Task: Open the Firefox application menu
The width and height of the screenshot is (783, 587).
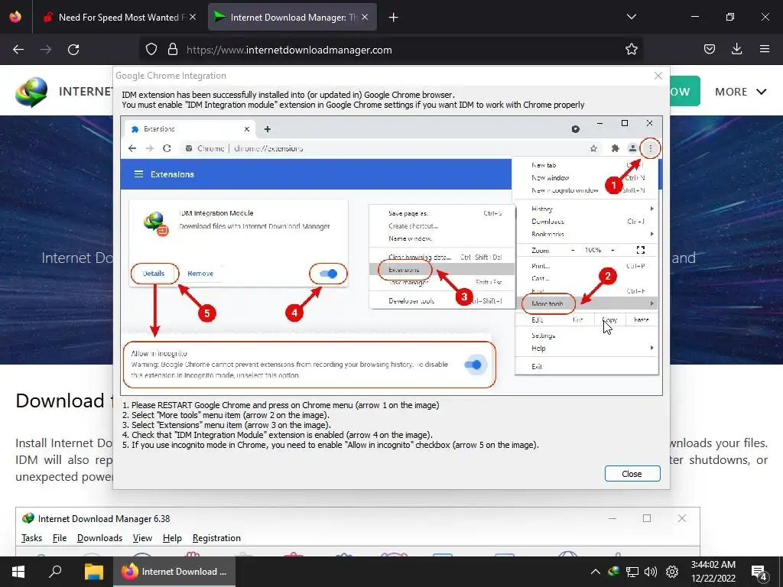Action: [x=765, y=50]
